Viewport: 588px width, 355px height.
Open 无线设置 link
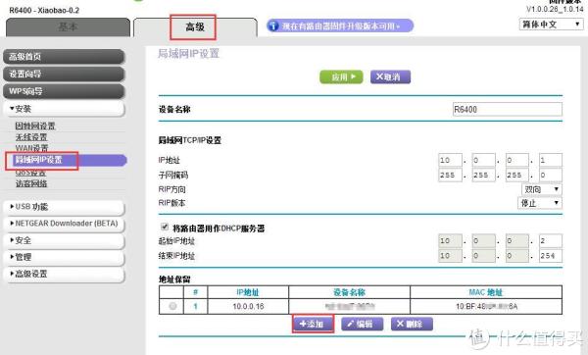coord(31,137)
